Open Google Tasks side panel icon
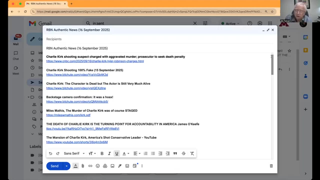The height and width of the screenshot is (180, 320). point(305,63)
